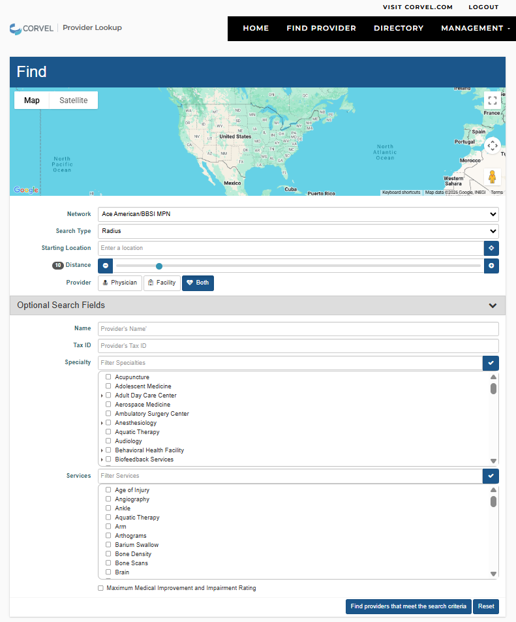This screenshot has height=622, width=516.
Task: Check the Acupuncture specialty checkbox
Action: pyautogui.click(x=108, y=377)
